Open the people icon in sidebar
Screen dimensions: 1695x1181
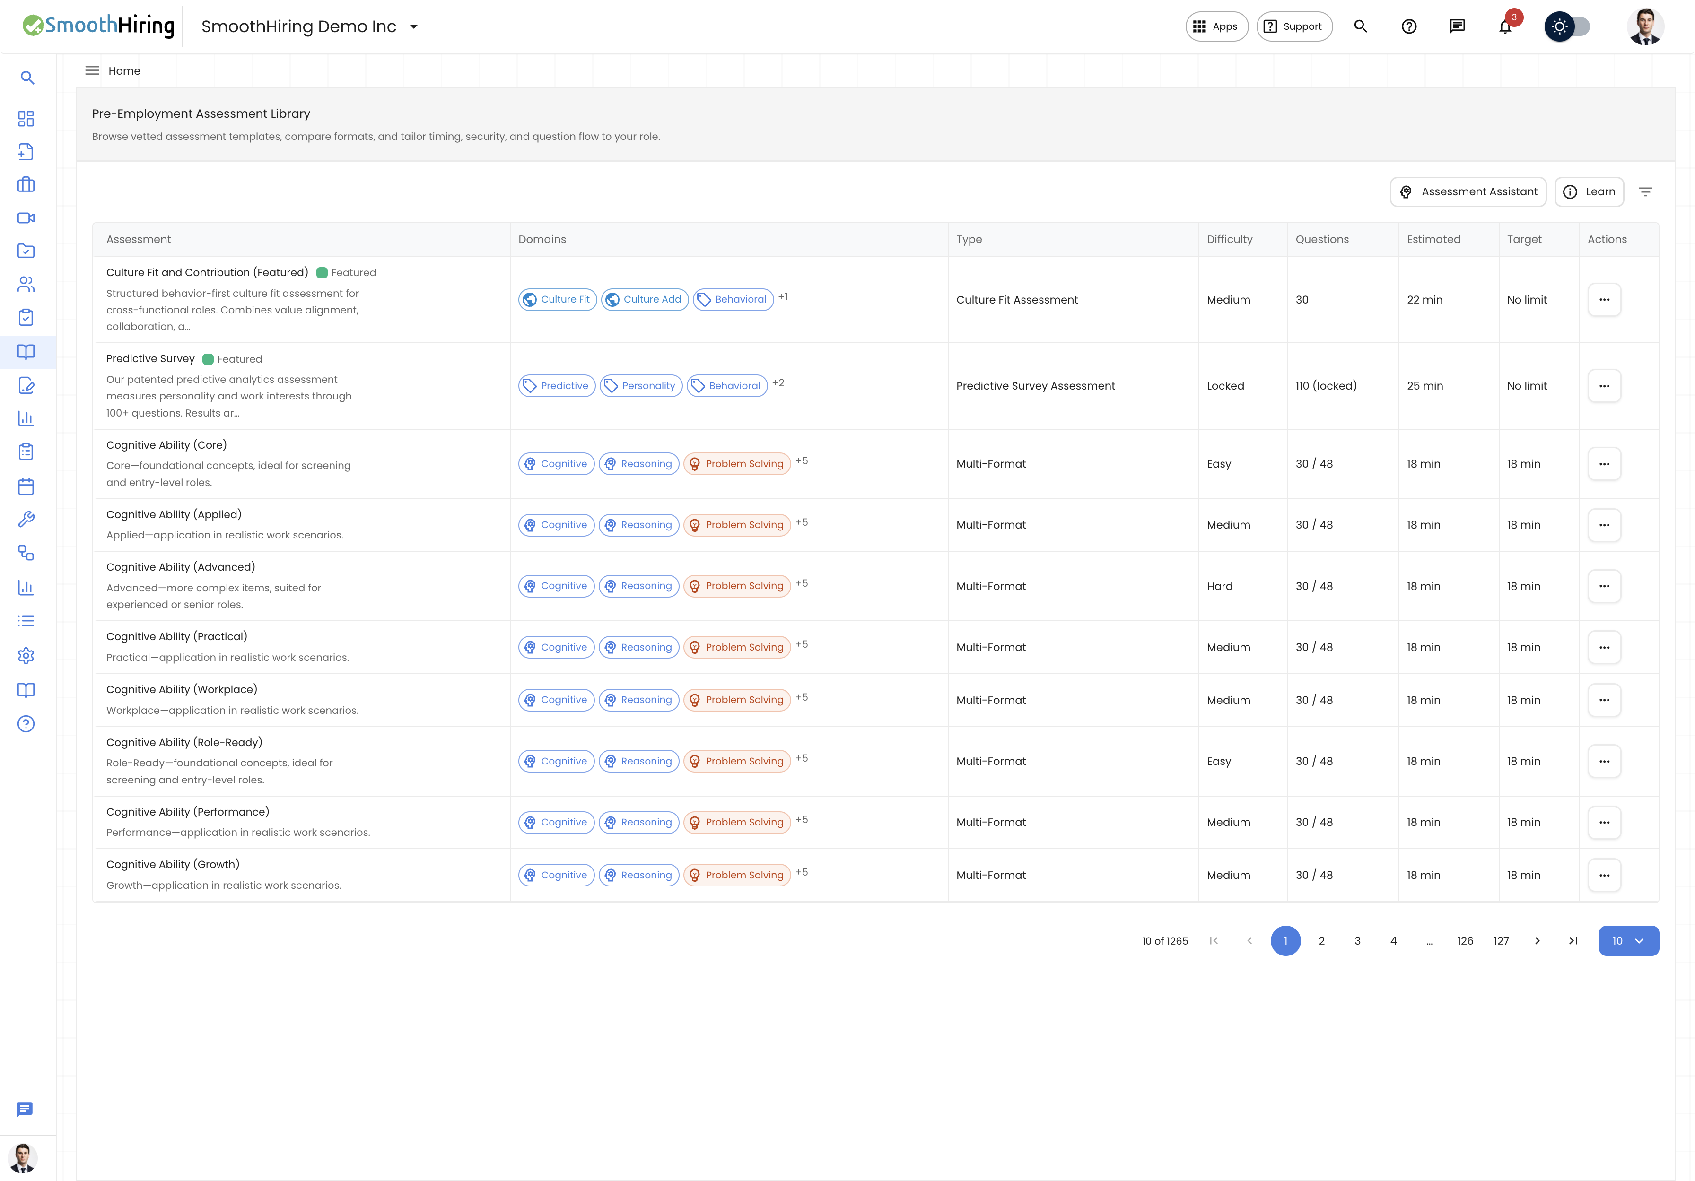tap(26, 284)
